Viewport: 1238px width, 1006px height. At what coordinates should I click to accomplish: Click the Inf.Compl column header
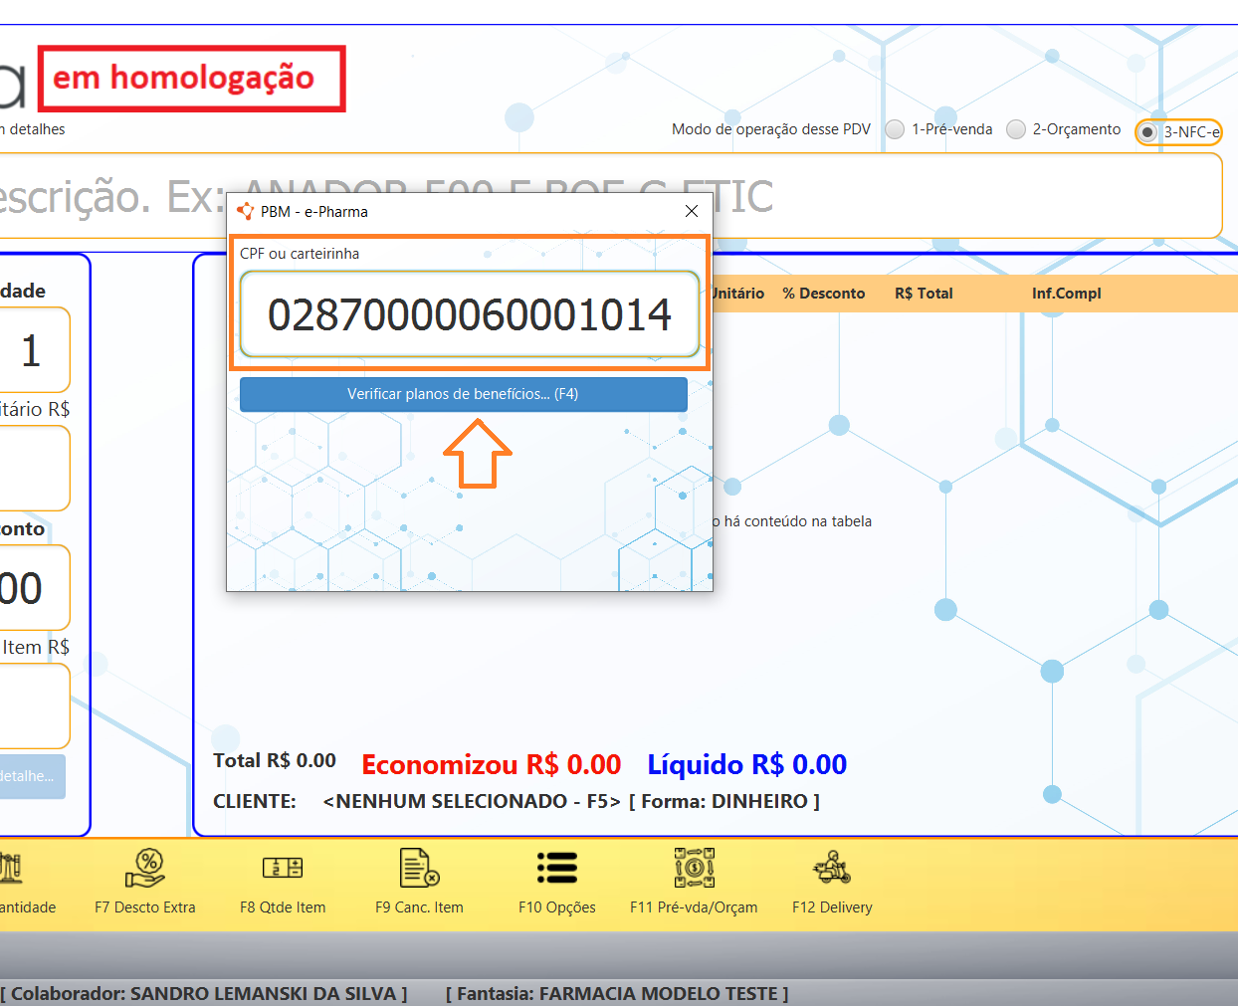1066,294
